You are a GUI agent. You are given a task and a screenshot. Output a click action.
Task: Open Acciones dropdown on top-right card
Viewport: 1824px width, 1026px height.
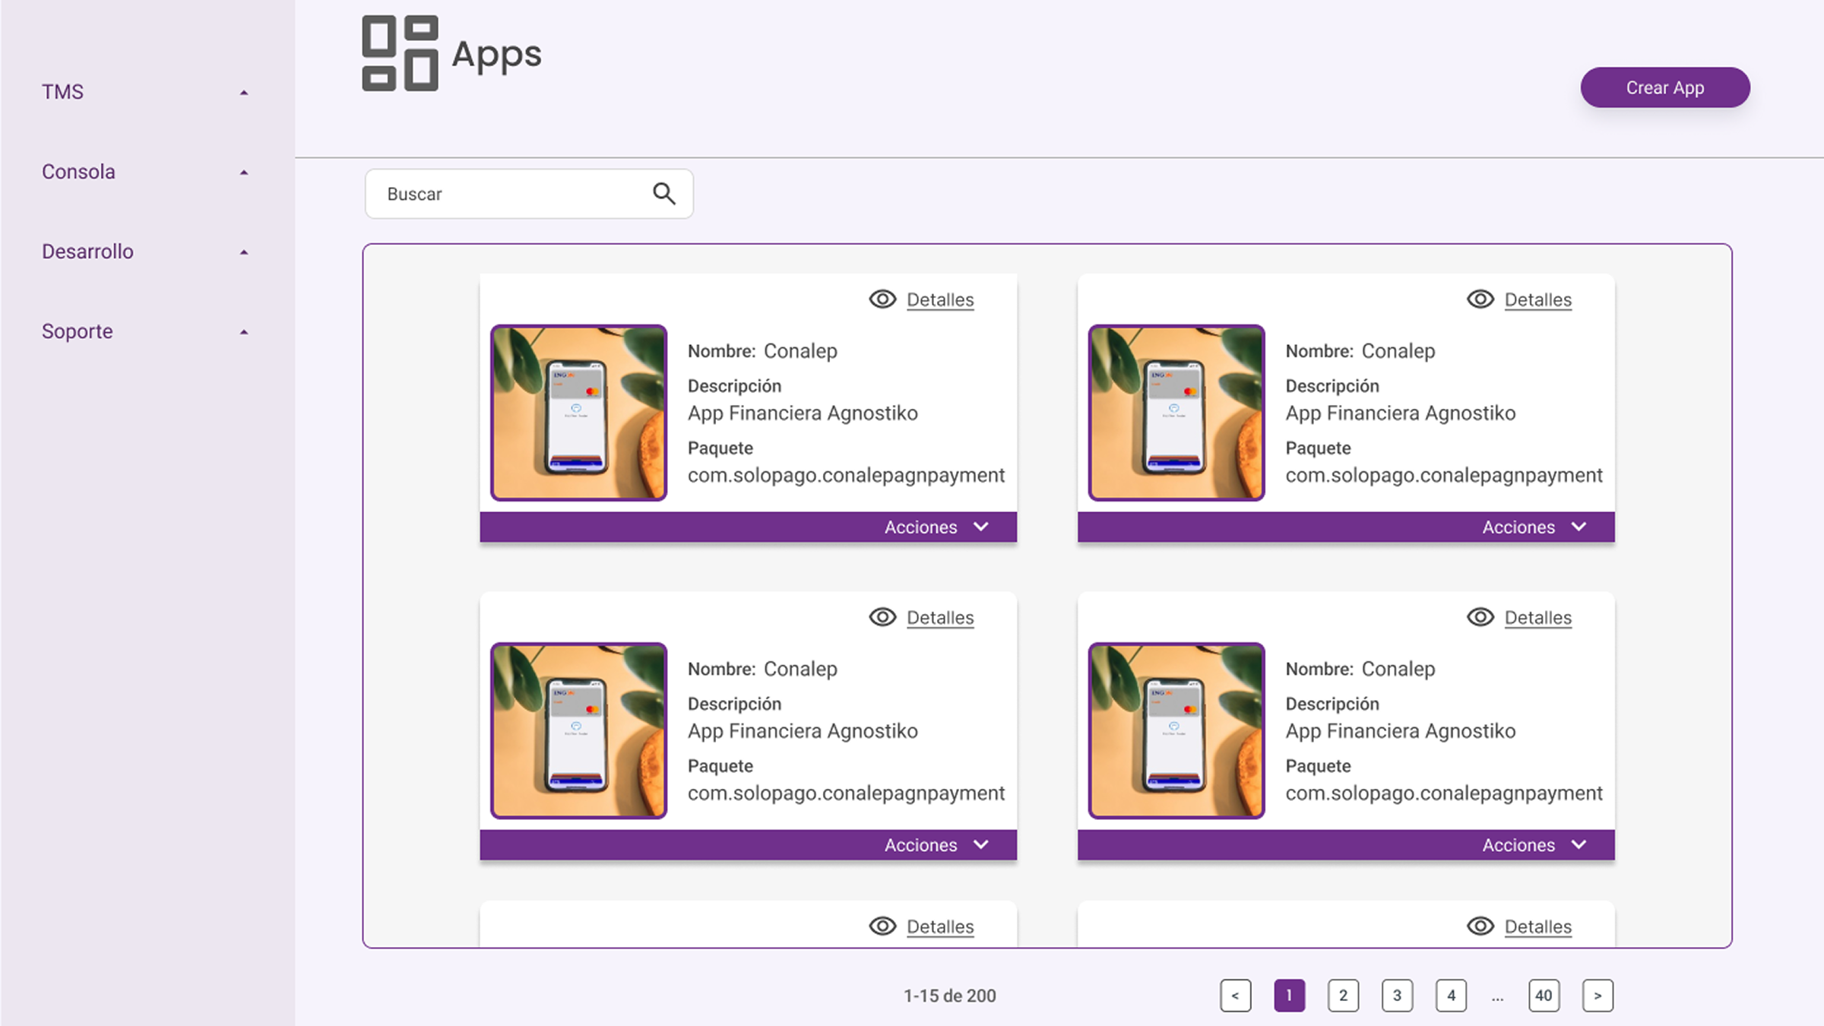1534,527
